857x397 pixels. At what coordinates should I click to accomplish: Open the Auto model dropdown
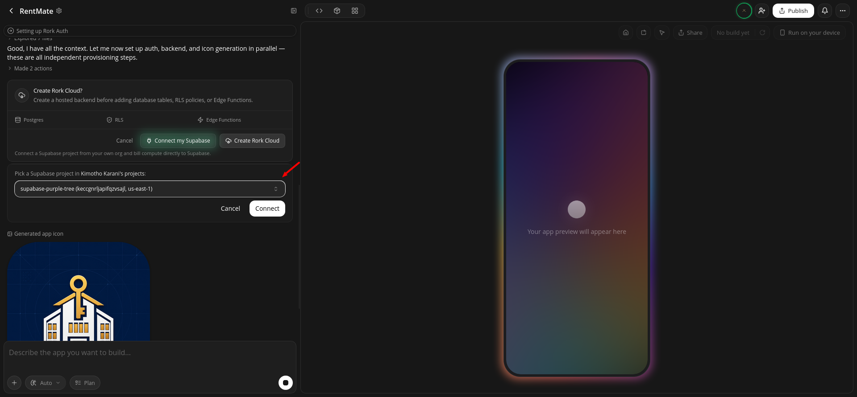(x=46, y=383)
